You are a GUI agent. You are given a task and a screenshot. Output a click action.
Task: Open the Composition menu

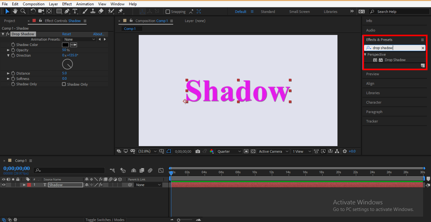(x=33, y=4)
